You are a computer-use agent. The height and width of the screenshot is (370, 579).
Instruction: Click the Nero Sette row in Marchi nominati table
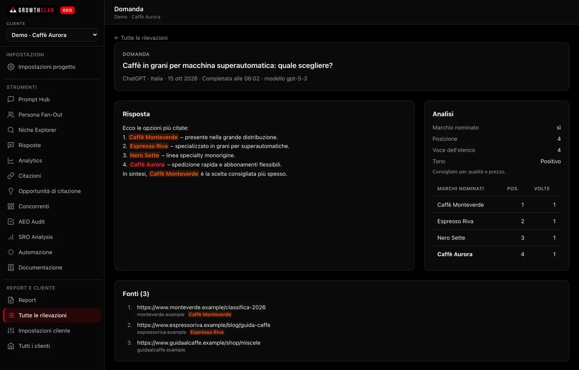(496, 238)
